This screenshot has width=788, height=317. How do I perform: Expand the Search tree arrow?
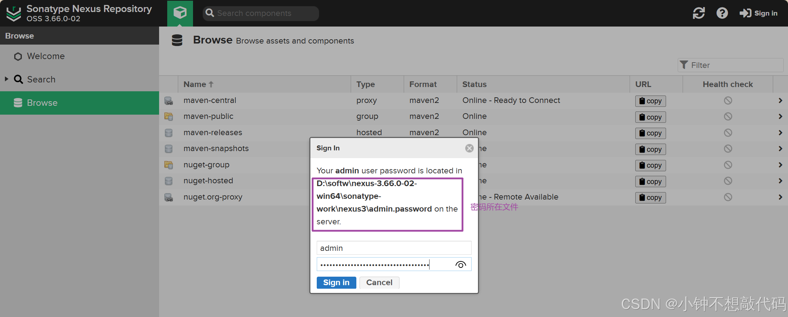[6, 79]
